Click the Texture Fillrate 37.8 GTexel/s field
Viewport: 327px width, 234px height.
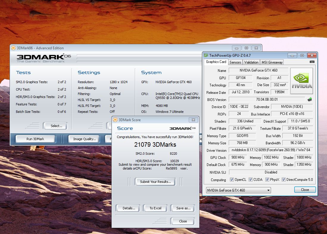tap(298, 128)
